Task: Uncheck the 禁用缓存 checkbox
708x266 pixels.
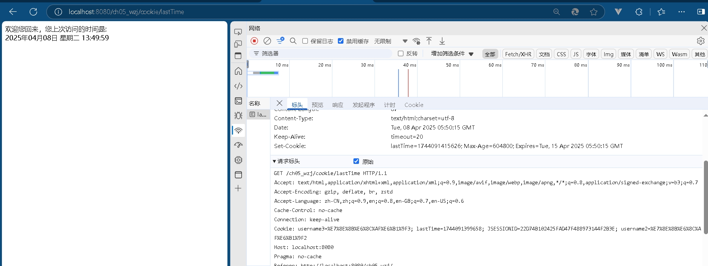Action: tap(340, 41)
